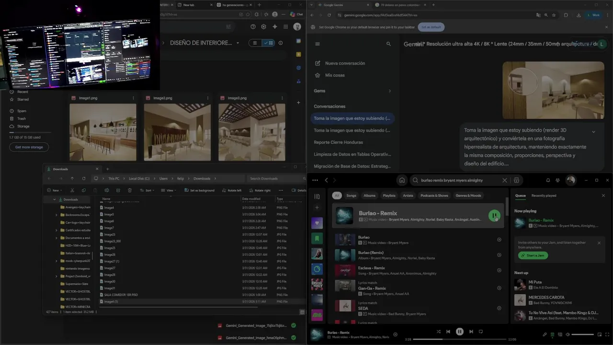Click Set as default Chrome button
Image resolution: width=613 pixels, height=345 pixels.
[x=431, y=27]
